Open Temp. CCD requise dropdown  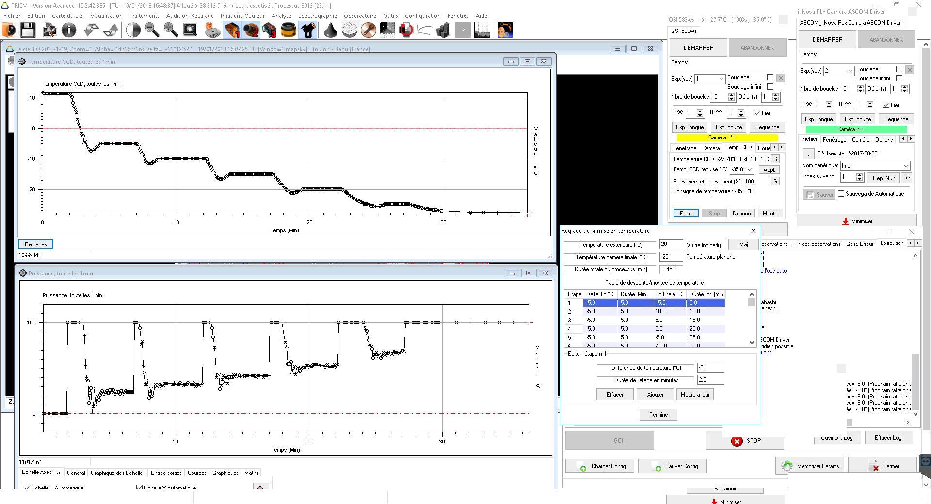749,170
